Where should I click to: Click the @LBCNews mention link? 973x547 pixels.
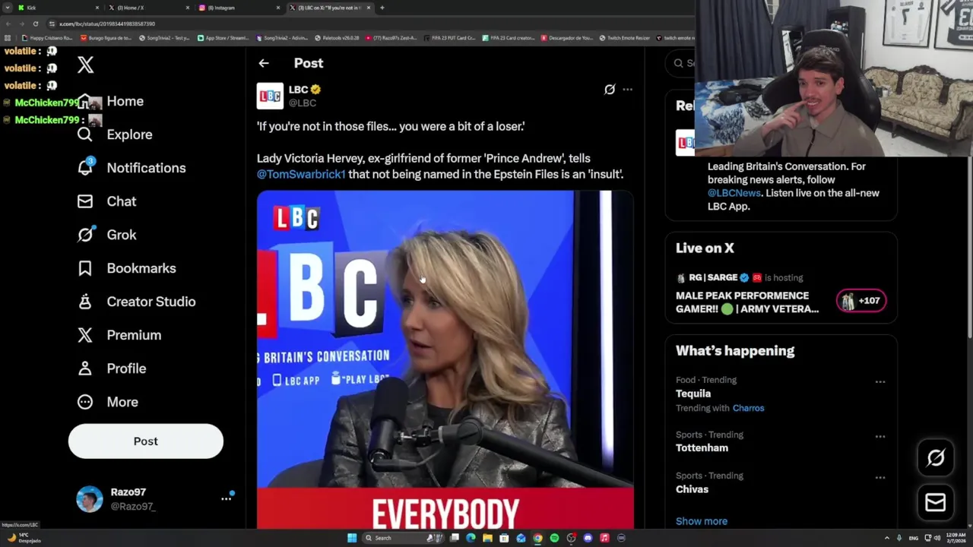[734, 193]
